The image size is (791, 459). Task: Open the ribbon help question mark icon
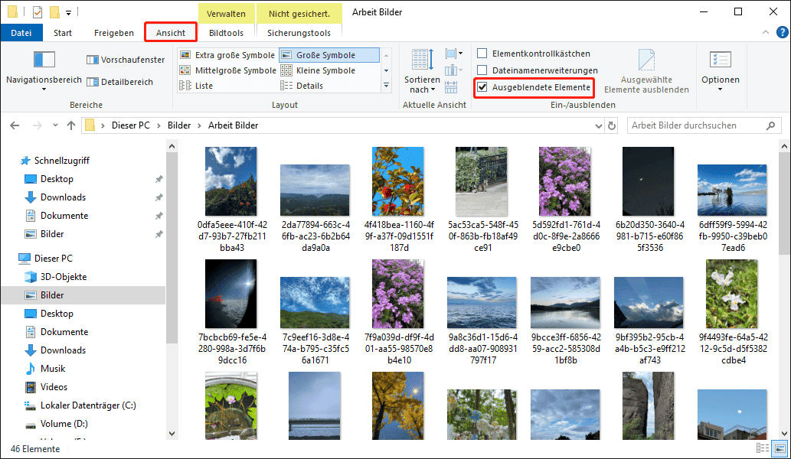[781, 33]
